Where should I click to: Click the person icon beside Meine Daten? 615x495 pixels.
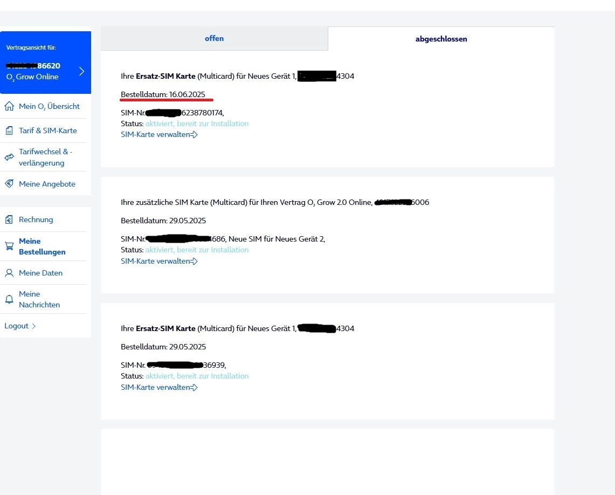pyautogui.click(x=9, y=273)
